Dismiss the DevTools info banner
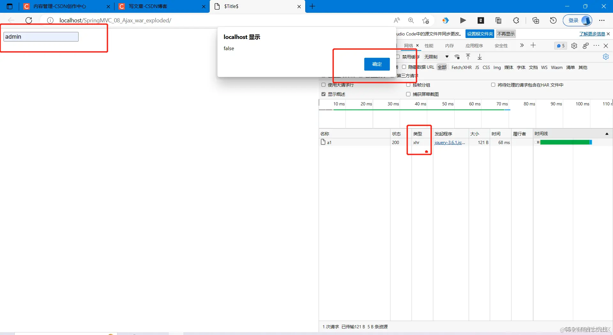This screenshot has height=335, width=613. pyautogui.click(x=608, y=34)
